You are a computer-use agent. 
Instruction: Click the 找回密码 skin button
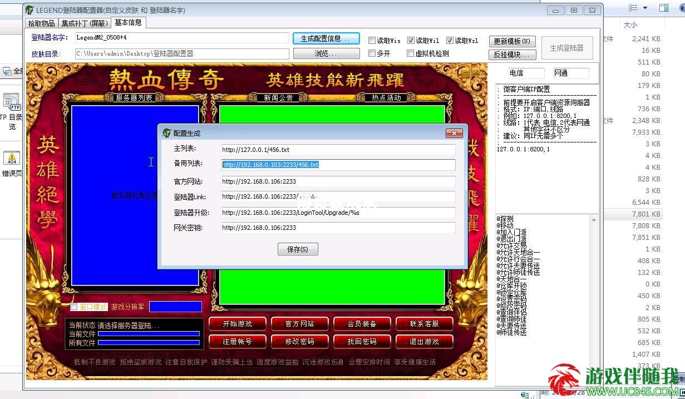(x=362, y=341)
